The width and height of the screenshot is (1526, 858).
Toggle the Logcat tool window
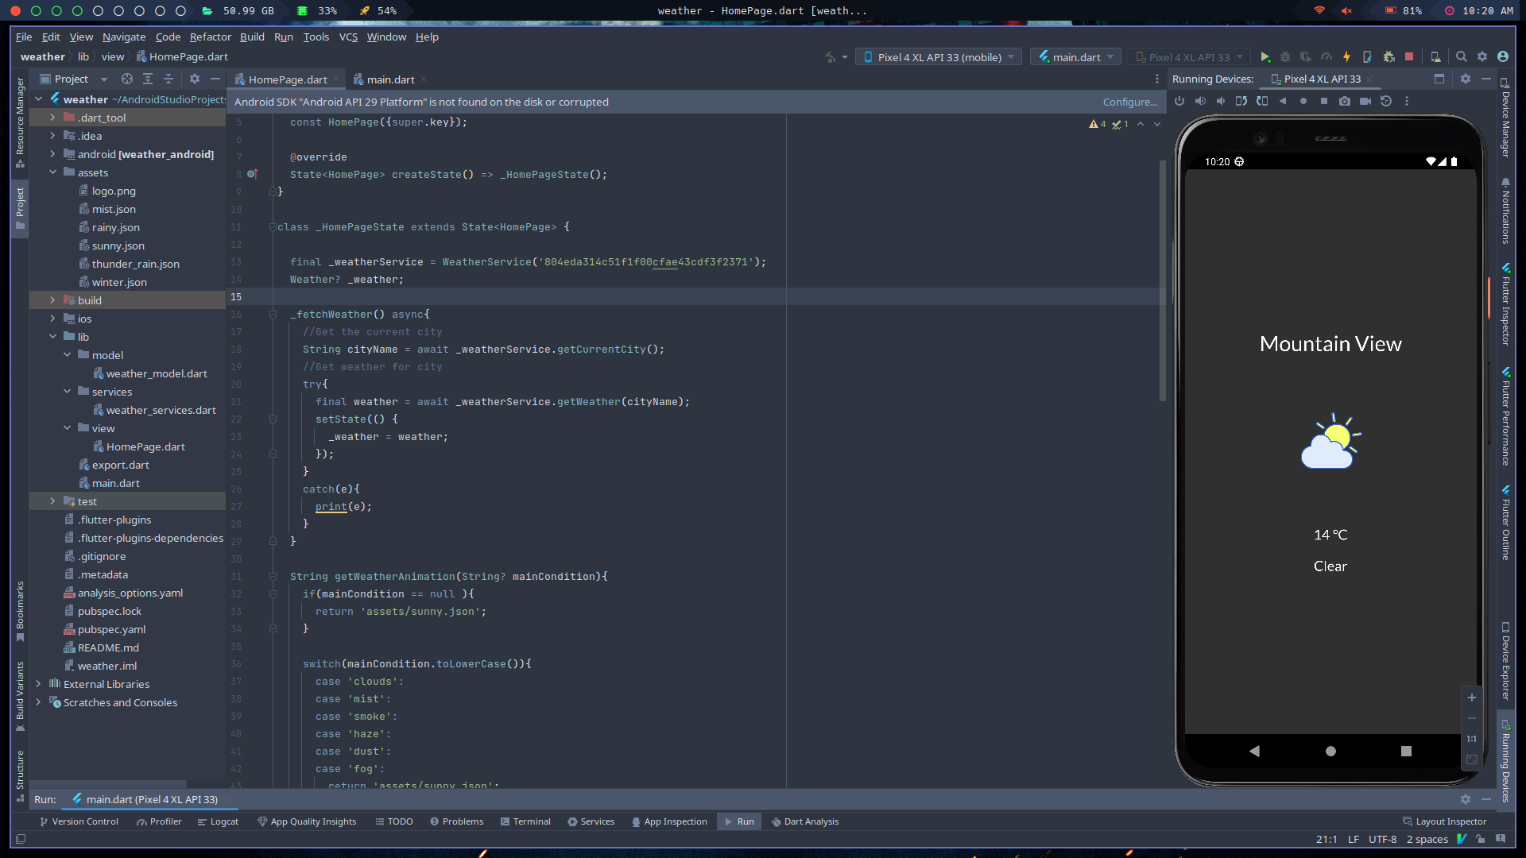point(218,821)
